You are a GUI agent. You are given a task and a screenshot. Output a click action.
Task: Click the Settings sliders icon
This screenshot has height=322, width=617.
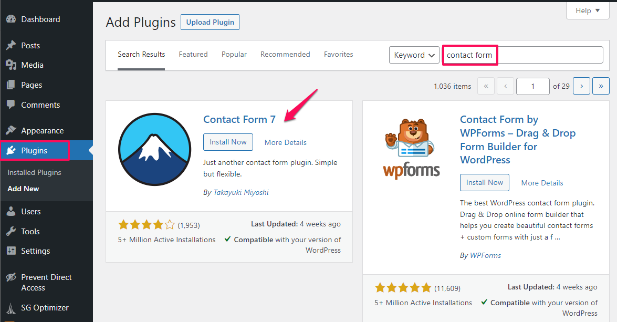point(11,251)
